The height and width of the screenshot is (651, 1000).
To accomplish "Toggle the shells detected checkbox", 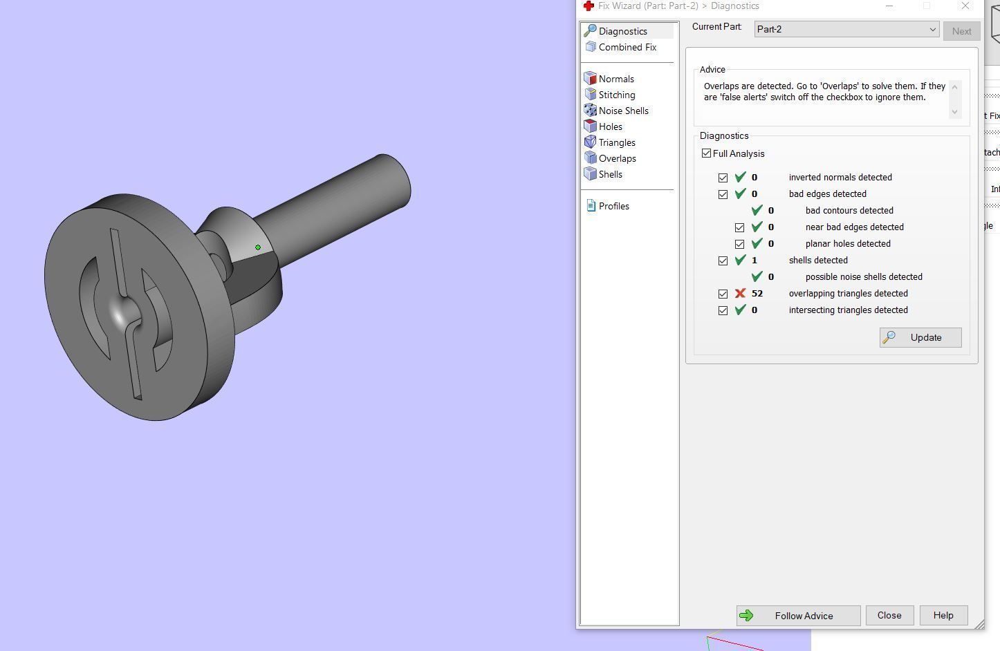I will coord(723,261).
